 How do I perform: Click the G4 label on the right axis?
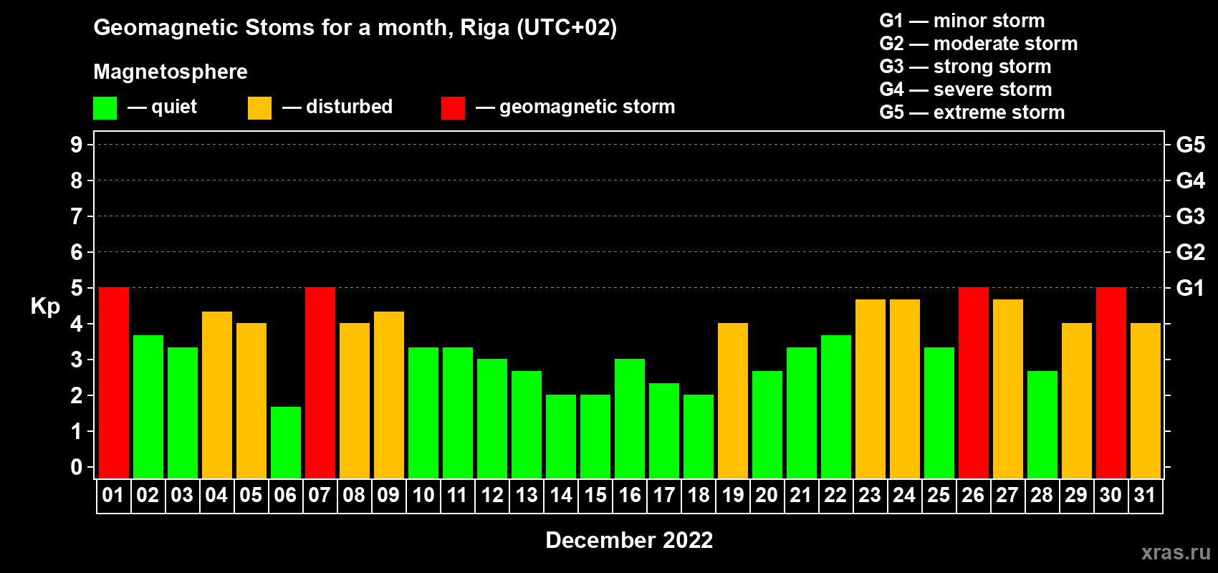click(x=1191, y=180)
